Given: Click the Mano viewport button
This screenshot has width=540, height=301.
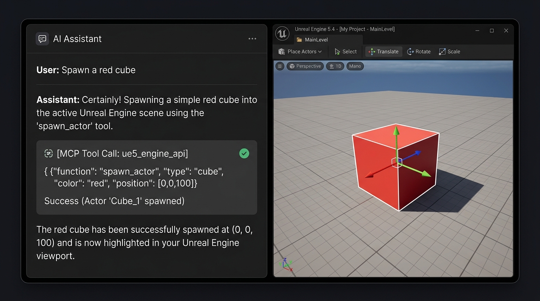Looking at the screenshot, I should coord(355,66).
